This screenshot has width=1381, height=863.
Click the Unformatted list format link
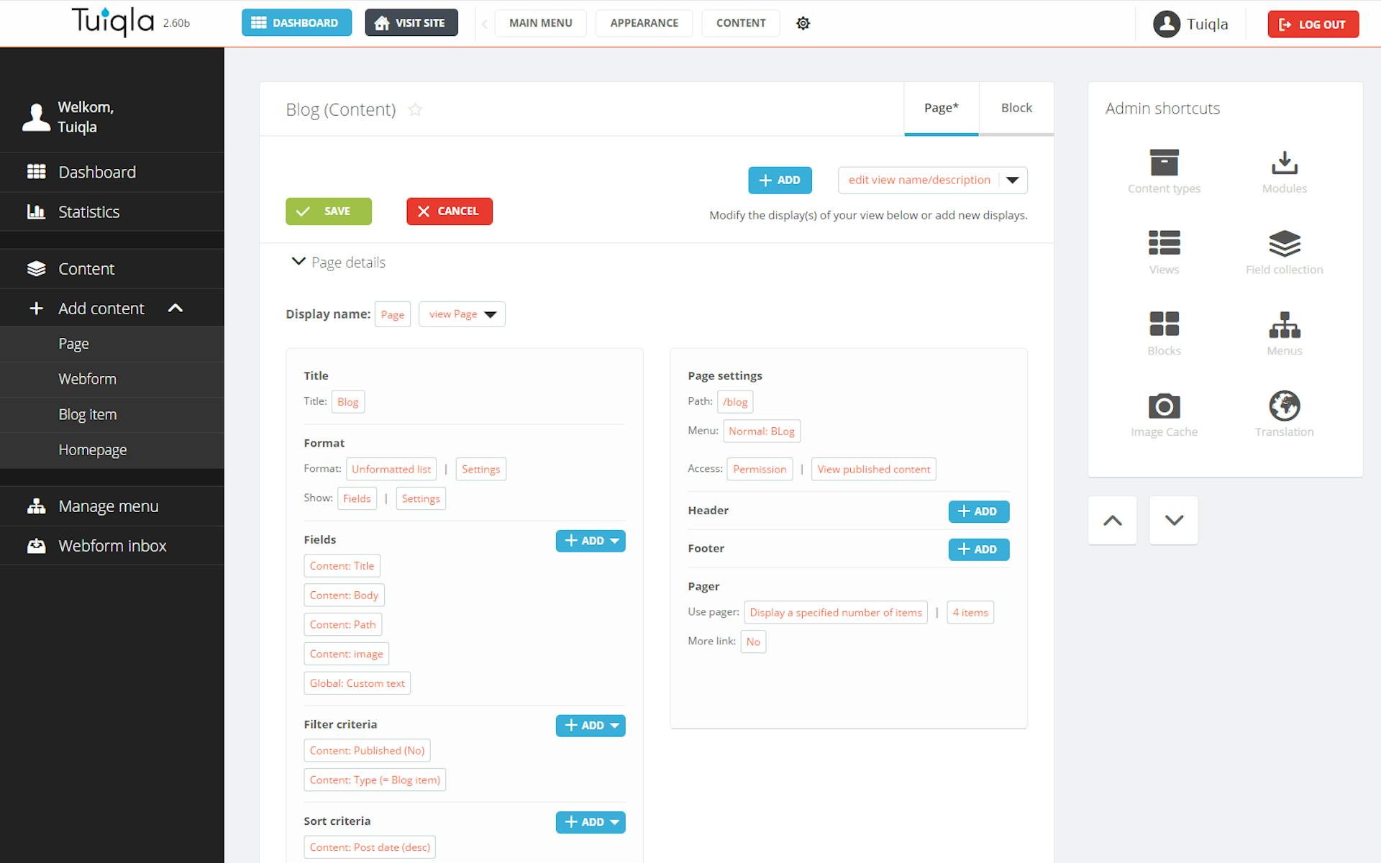point(391,469)
